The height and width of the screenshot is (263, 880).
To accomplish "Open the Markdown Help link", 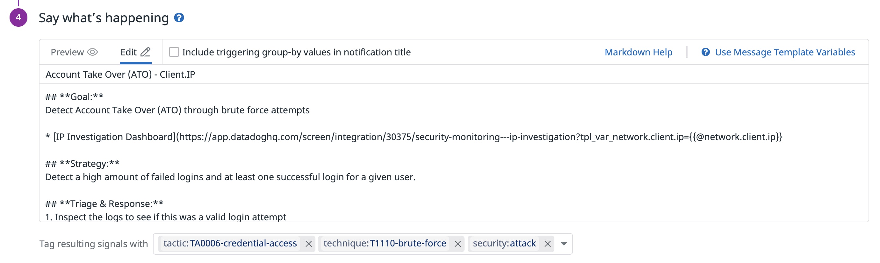I will 638,52.
